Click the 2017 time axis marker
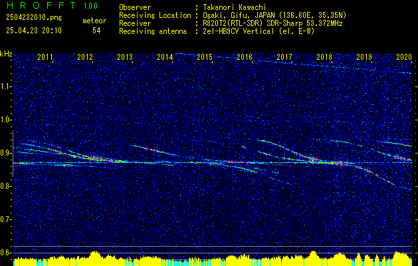The image size is (418, 266). click(284, 57)
